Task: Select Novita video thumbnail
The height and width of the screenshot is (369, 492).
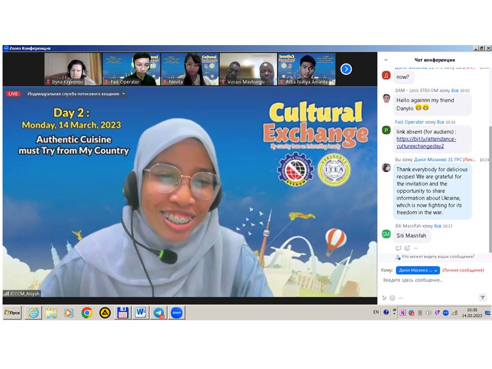Action: (190, 69)
